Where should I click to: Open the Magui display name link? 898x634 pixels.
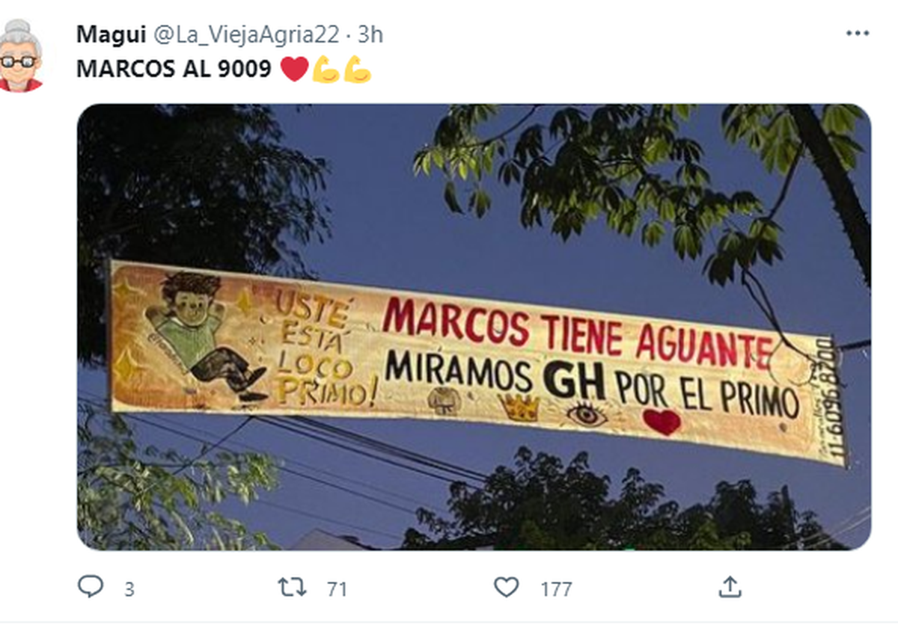[112, 34]
